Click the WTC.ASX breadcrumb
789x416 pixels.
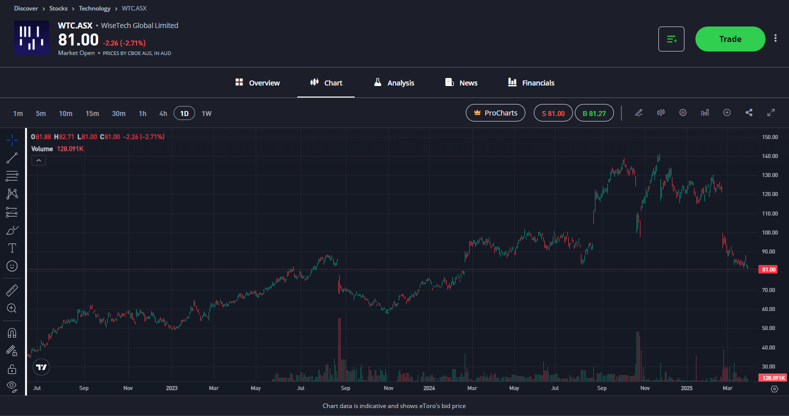[x=134, y=8]
